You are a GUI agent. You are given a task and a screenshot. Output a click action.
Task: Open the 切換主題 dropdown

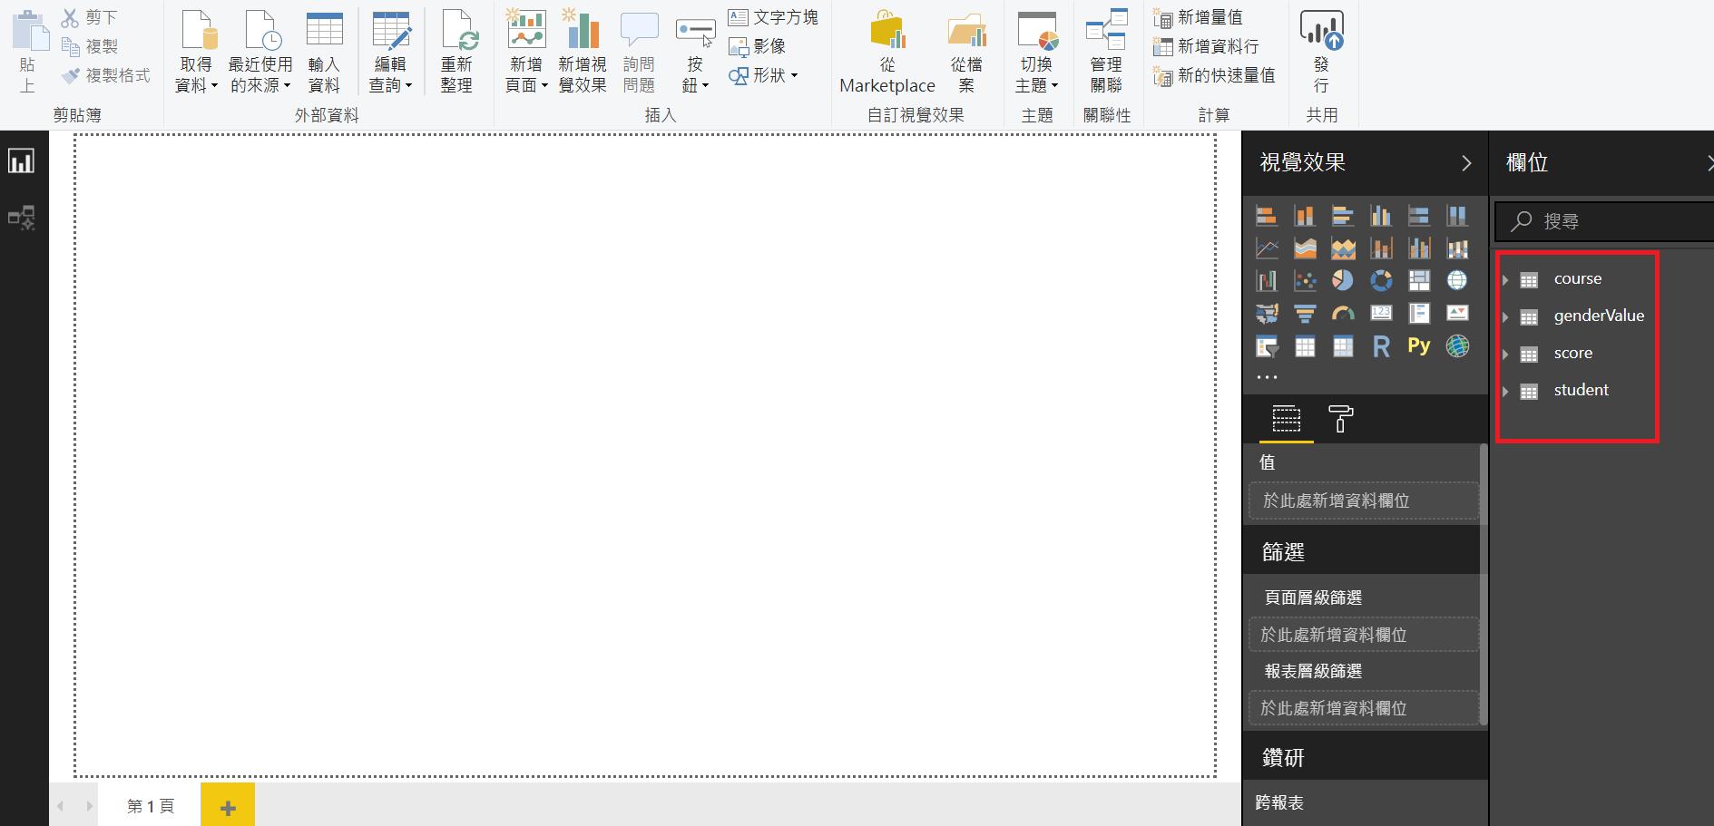pos(1037,53)
